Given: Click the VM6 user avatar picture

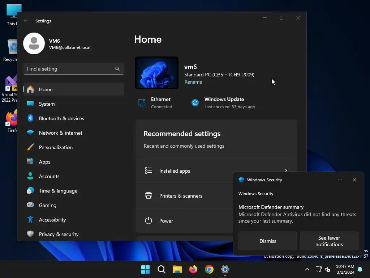Looking at the screenshot, I should 34,43.
